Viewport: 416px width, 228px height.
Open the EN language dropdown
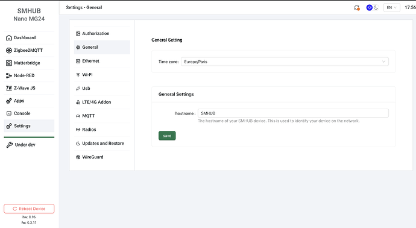392,8
